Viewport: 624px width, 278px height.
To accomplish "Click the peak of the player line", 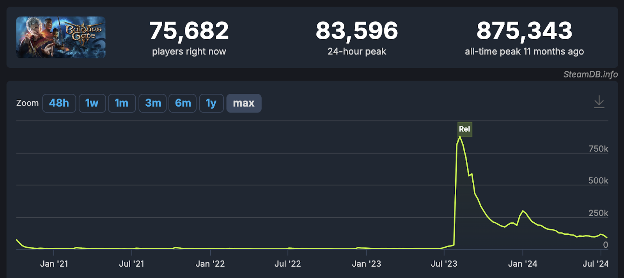I will (460, 137).
